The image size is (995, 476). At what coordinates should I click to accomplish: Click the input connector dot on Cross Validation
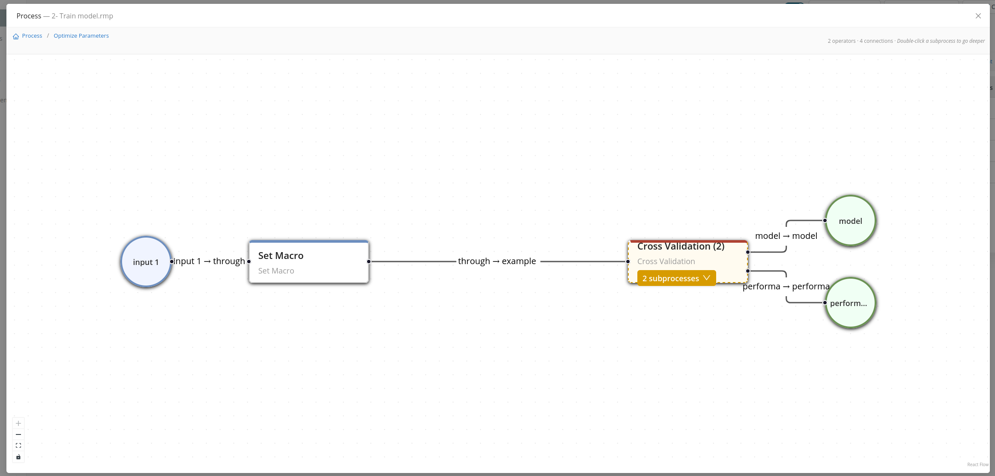628,261
